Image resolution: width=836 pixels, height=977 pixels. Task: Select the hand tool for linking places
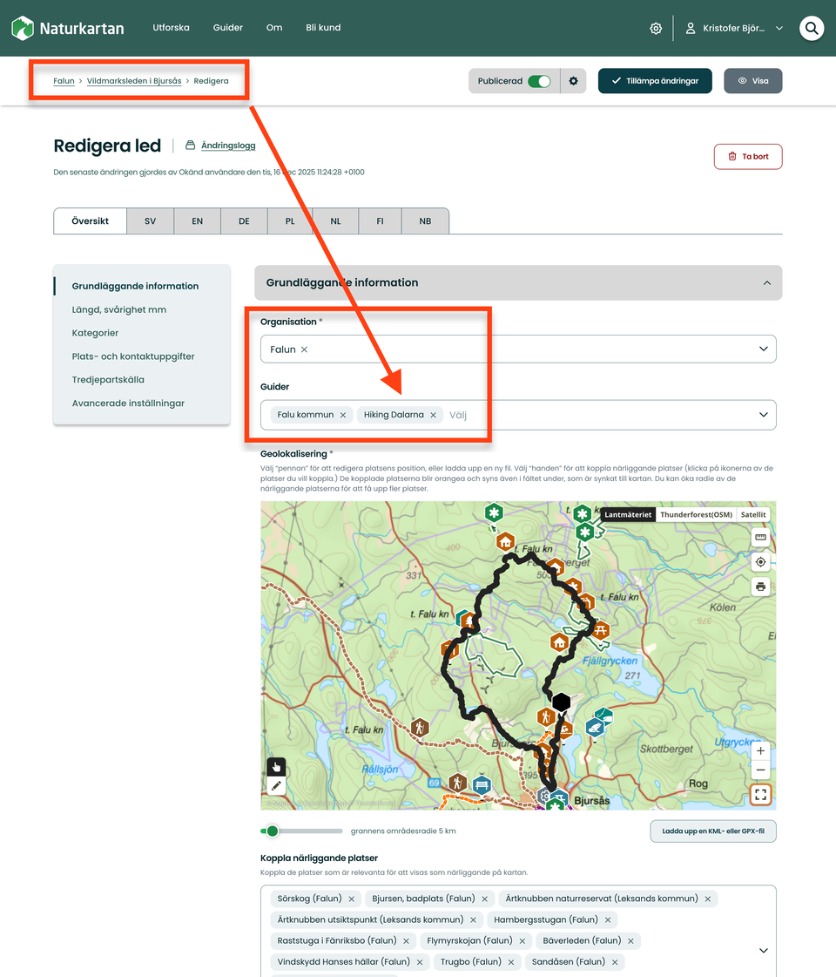click(275, 766)
